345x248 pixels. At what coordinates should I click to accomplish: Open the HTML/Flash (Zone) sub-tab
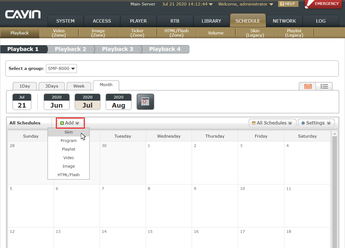(x=176, y=33)
